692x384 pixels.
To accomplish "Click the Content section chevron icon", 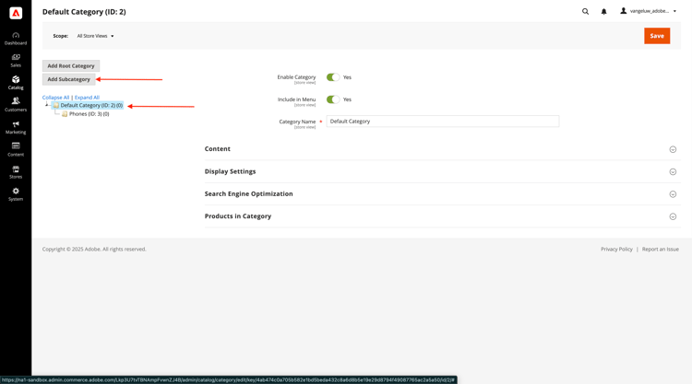I will pyautogui.click(x=673, y=149).
